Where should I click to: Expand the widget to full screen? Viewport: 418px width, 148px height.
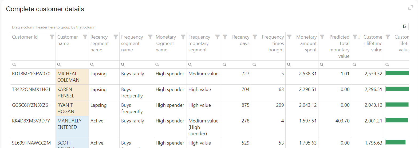coord(411,8)
